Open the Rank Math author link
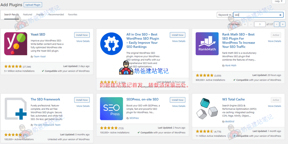Screen dimensions: 288x144 [x=231, y=66]
